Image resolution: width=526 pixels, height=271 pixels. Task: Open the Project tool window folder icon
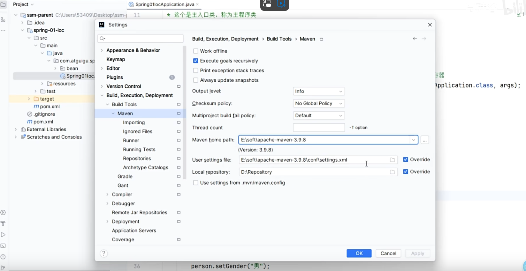pos(3,4)
